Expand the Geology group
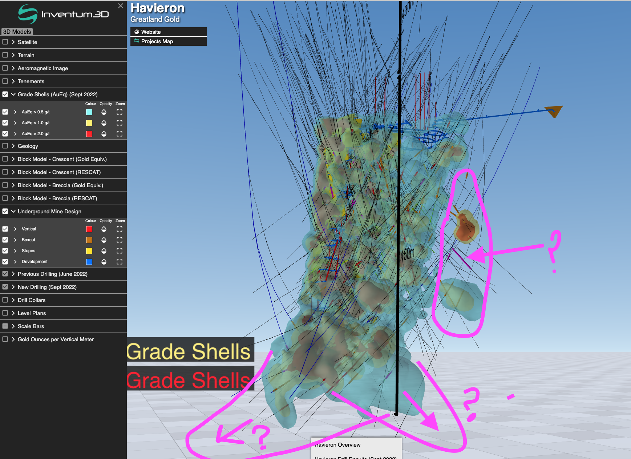 (x=13, y=146)
